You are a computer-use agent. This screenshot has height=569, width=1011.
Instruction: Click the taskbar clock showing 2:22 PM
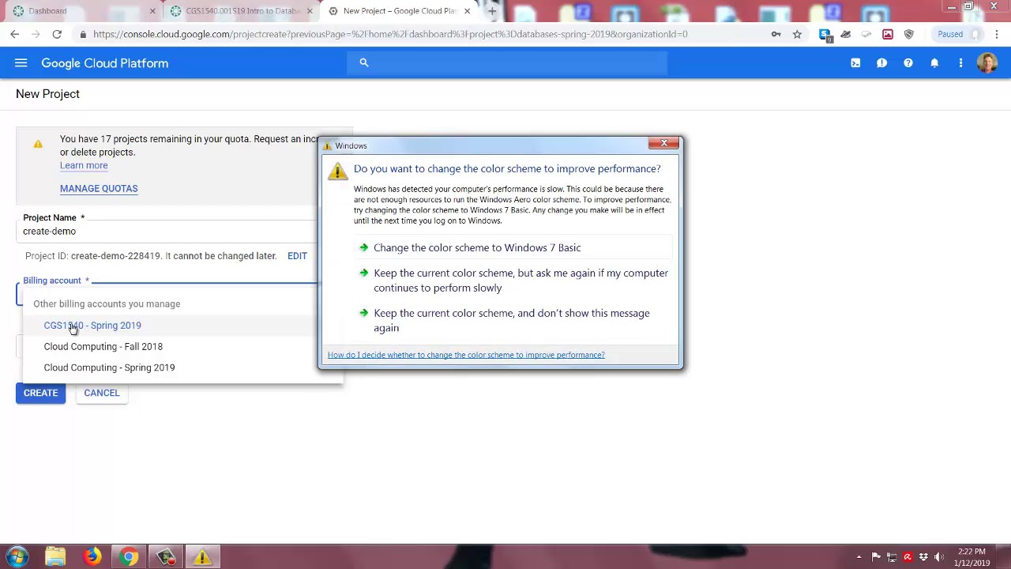[972, 557]
